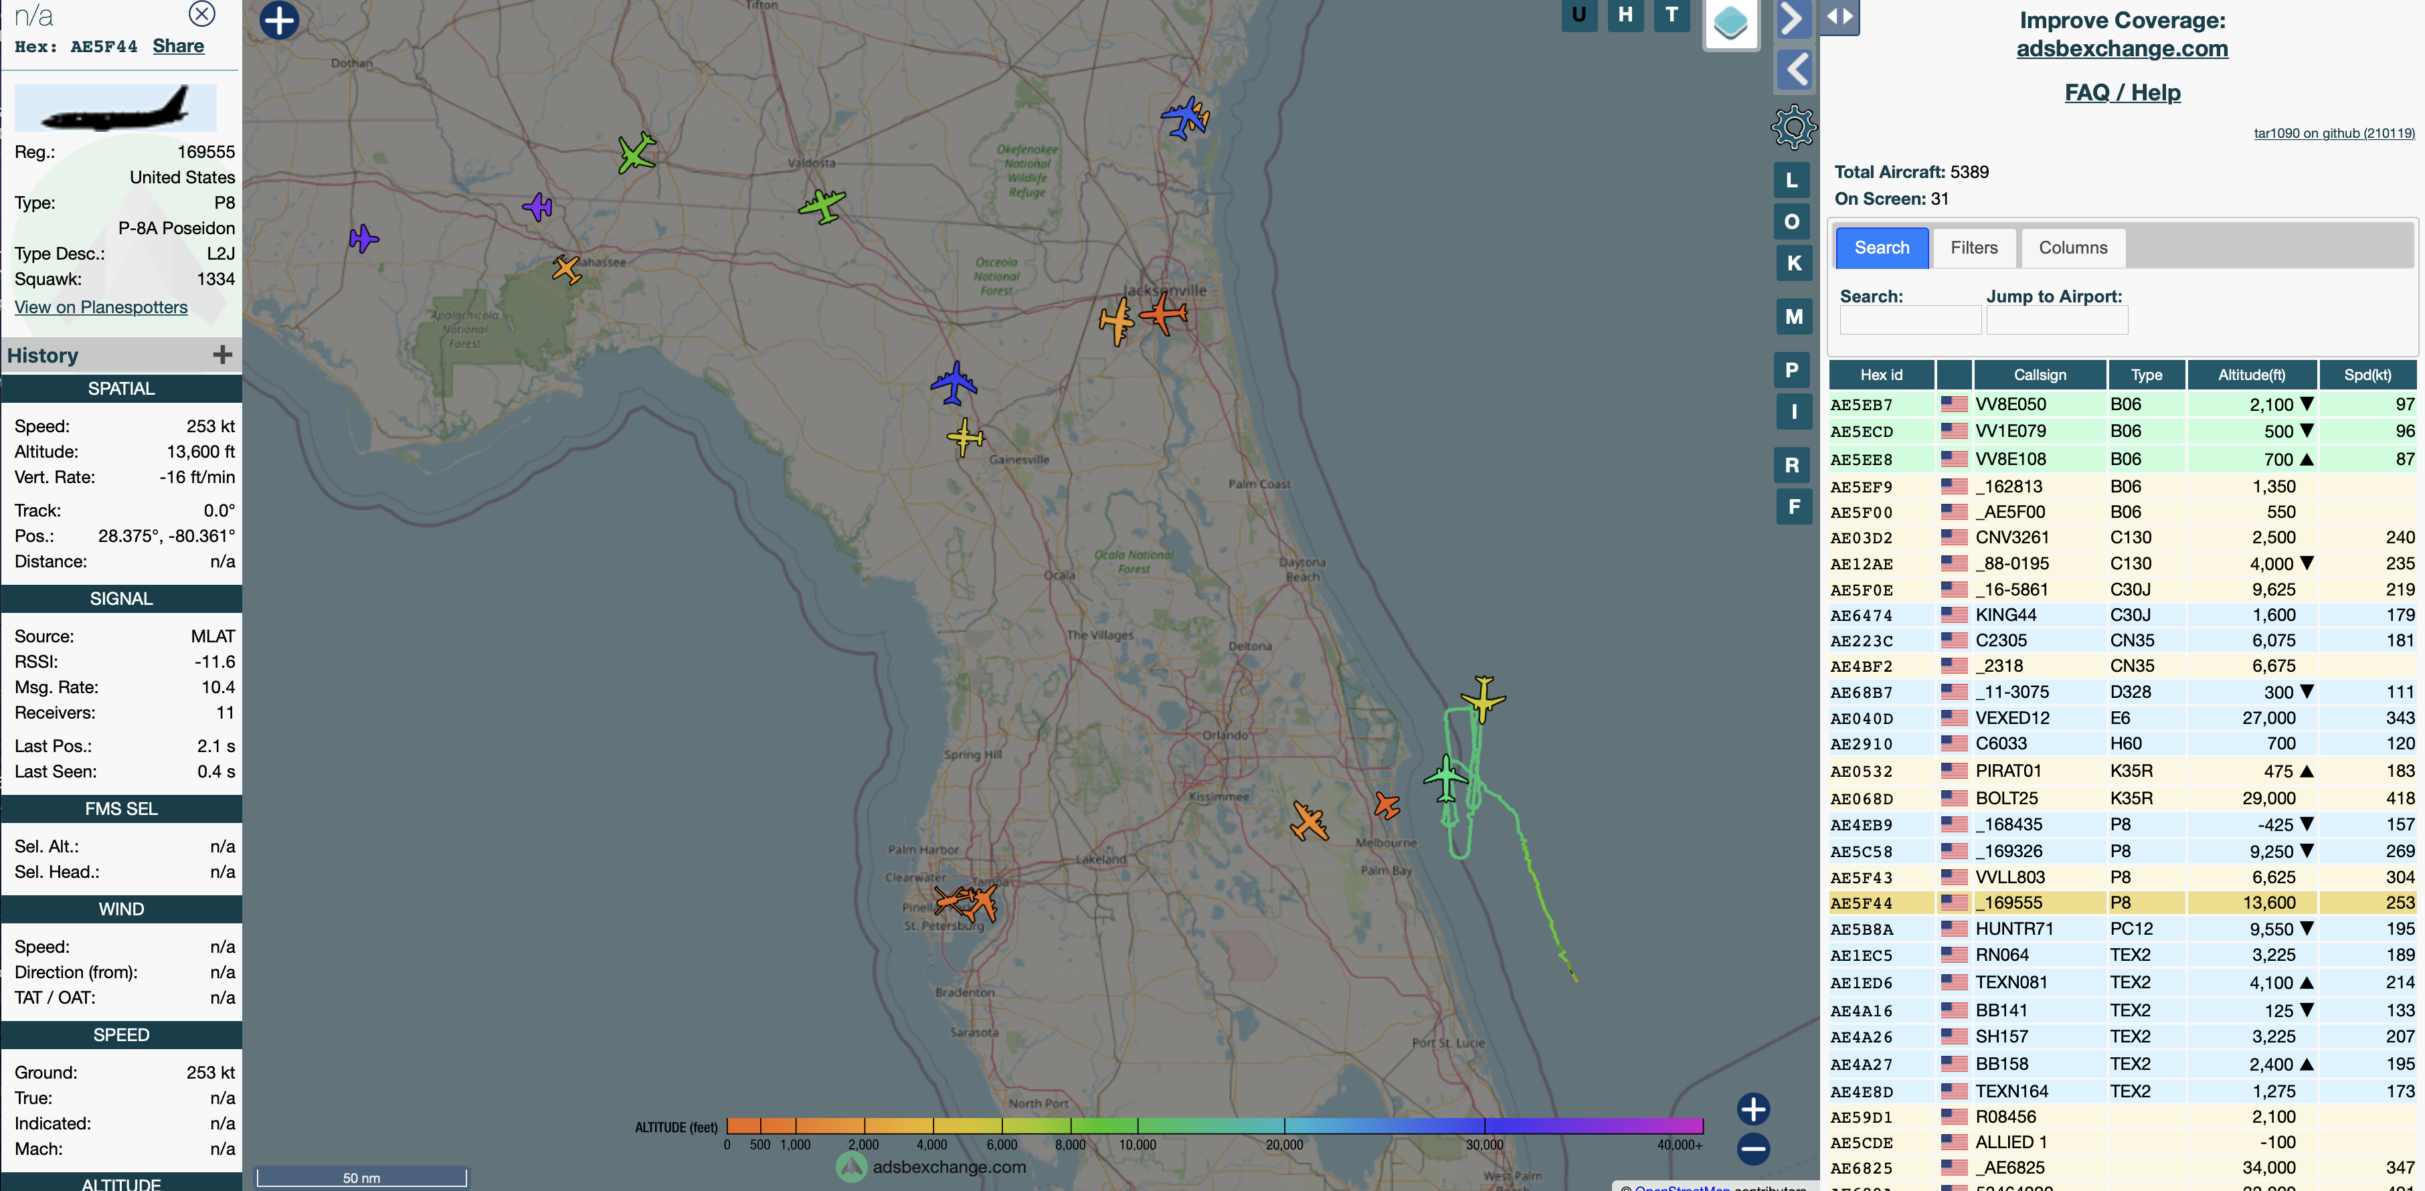
Task: Toggle the I map option button
Action: pos(1794,412)
